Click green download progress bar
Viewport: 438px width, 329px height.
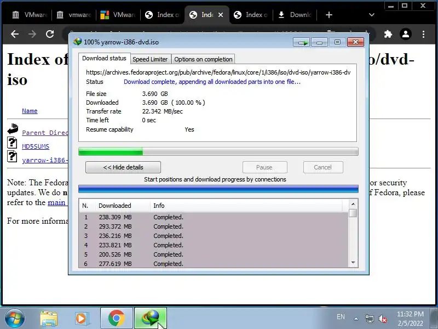point(218,151)
